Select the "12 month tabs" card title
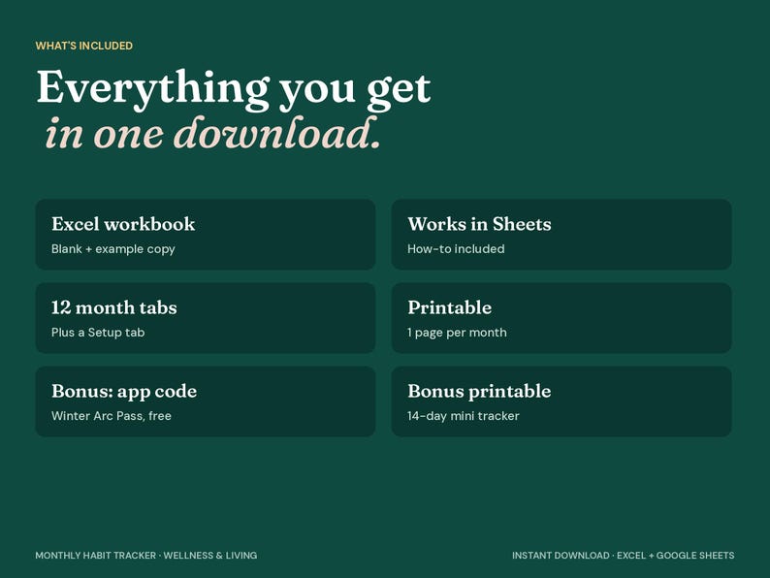Screen dimensions: 770x578 pyautogui.click(x=114, y=307)
